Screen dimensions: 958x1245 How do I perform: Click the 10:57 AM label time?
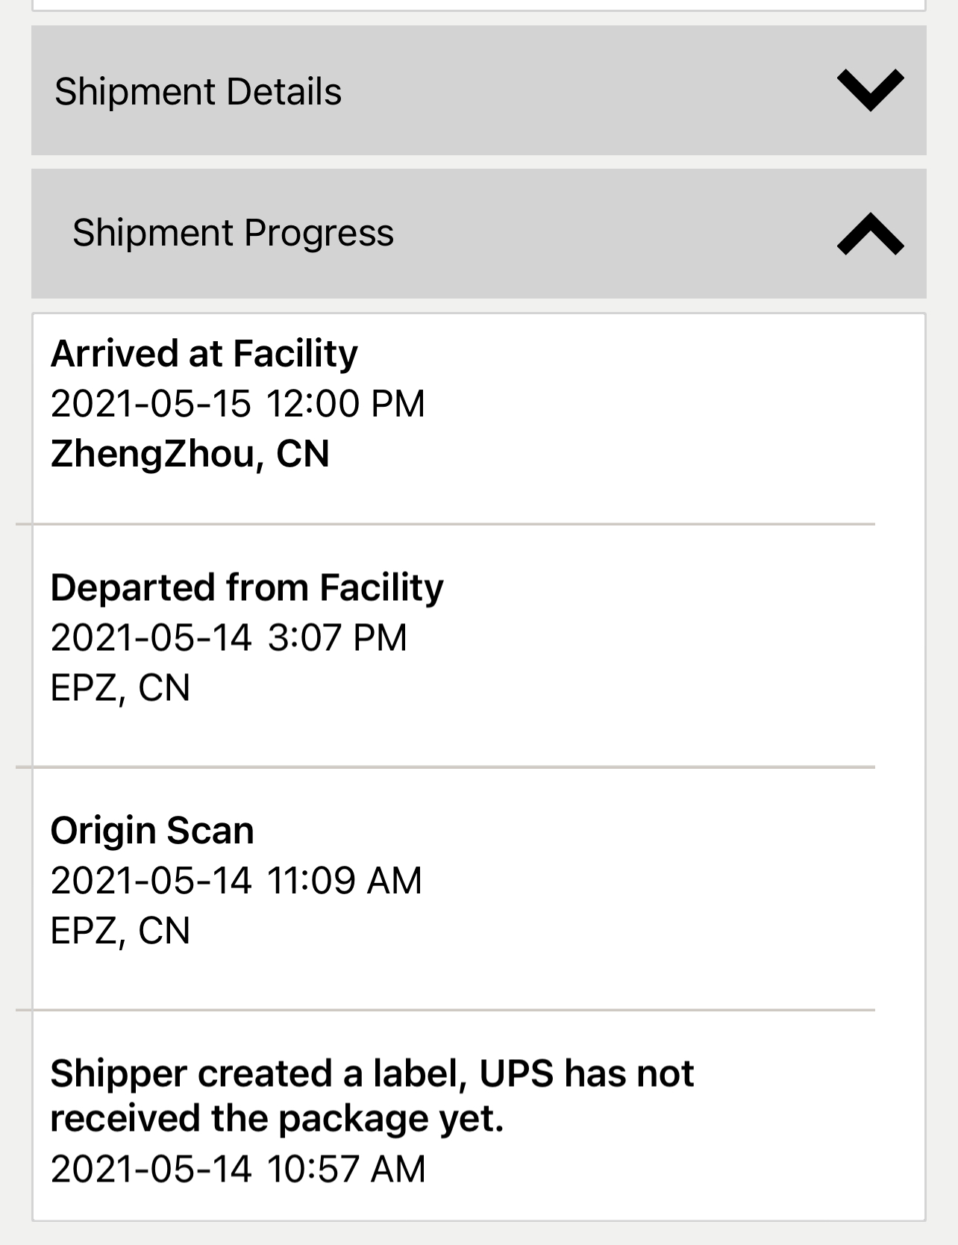[345, 1169]
